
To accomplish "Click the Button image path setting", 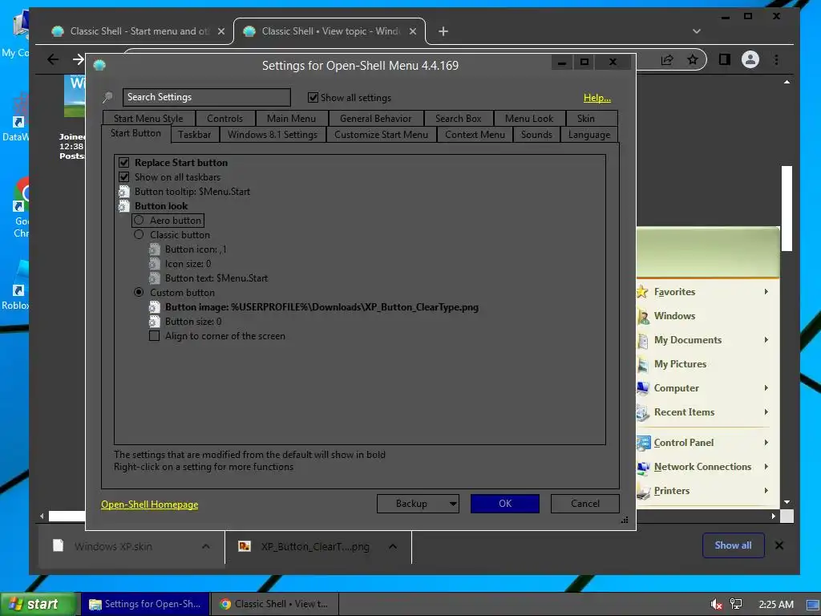I will [322, 307].
